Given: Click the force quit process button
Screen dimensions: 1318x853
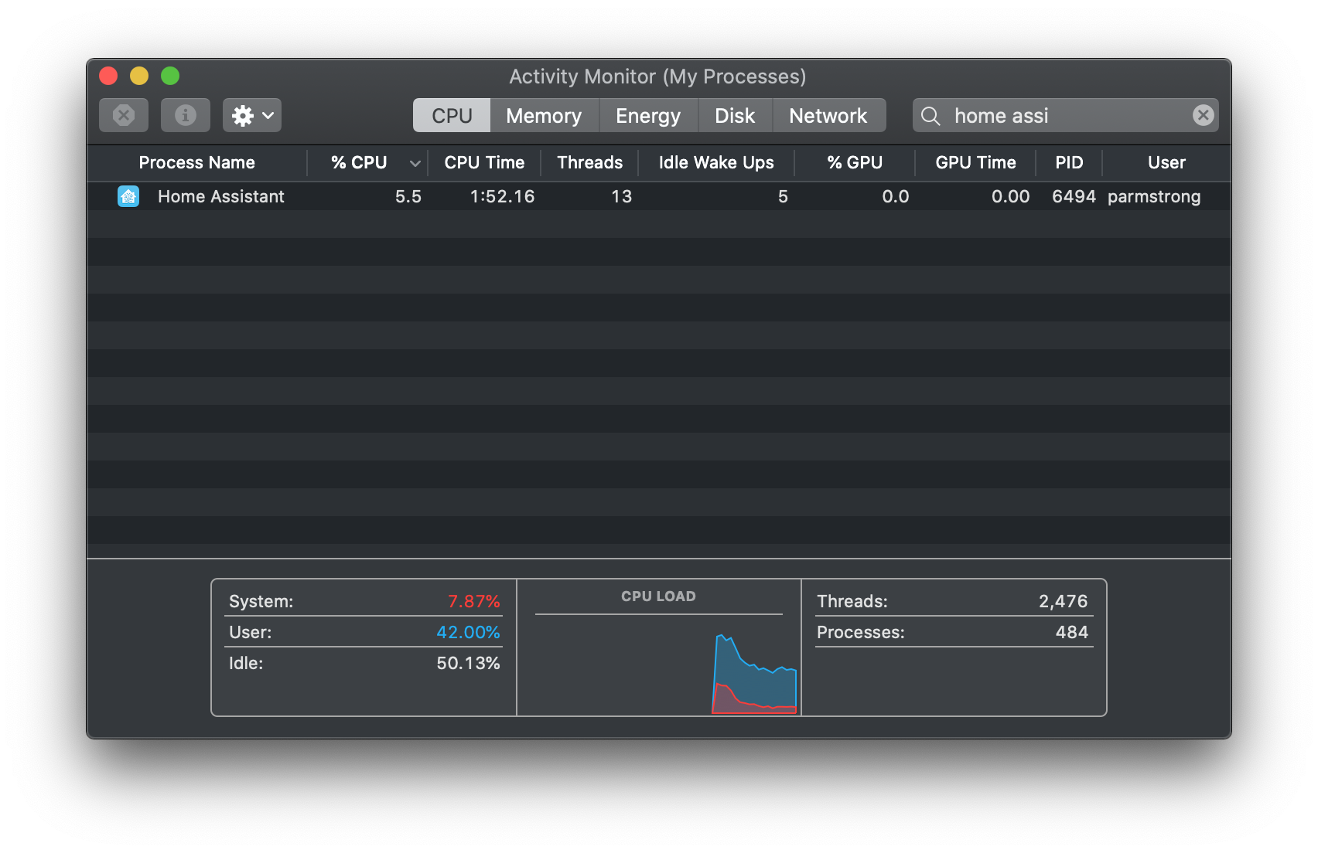Looking at the screenshot, I should pyautogui.click(x=124, y=115).
